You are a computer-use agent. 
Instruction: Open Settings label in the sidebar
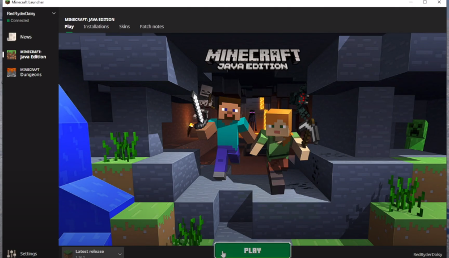(x=28, y=253)
